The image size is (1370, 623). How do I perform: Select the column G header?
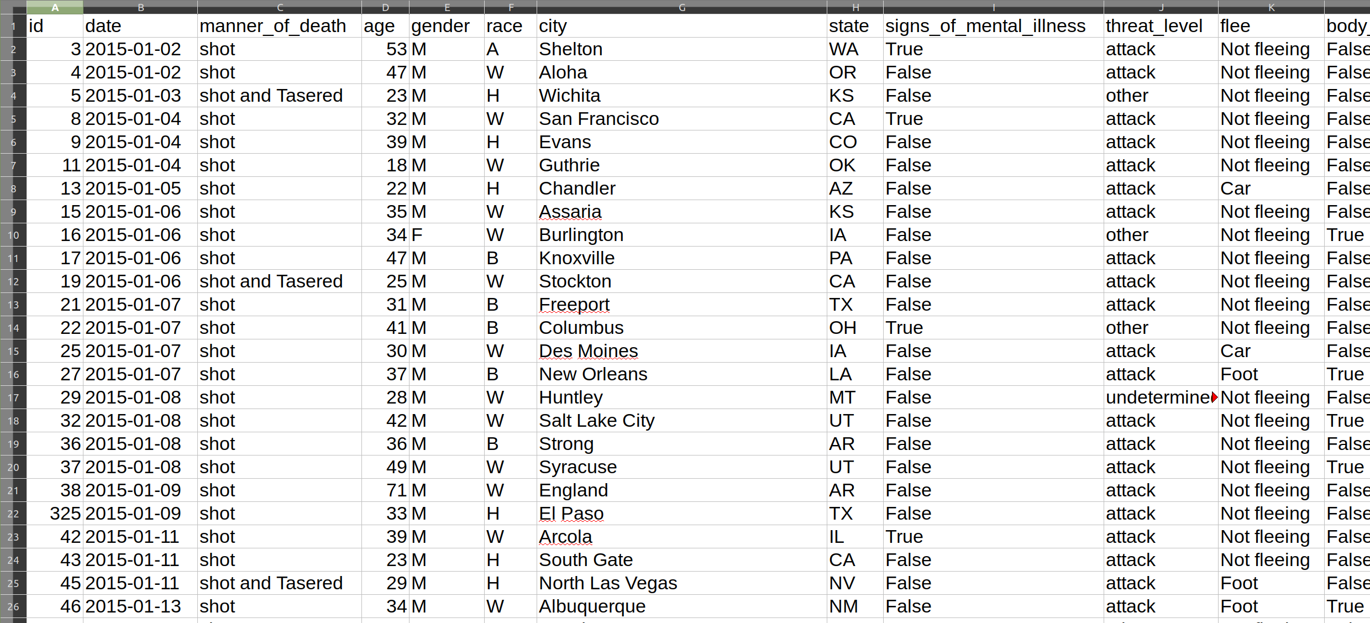tap(681, 7)
